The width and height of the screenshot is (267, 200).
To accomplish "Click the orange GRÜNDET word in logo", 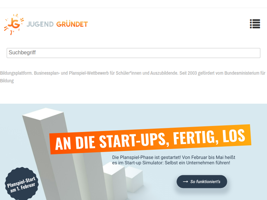I will point(72,24).
